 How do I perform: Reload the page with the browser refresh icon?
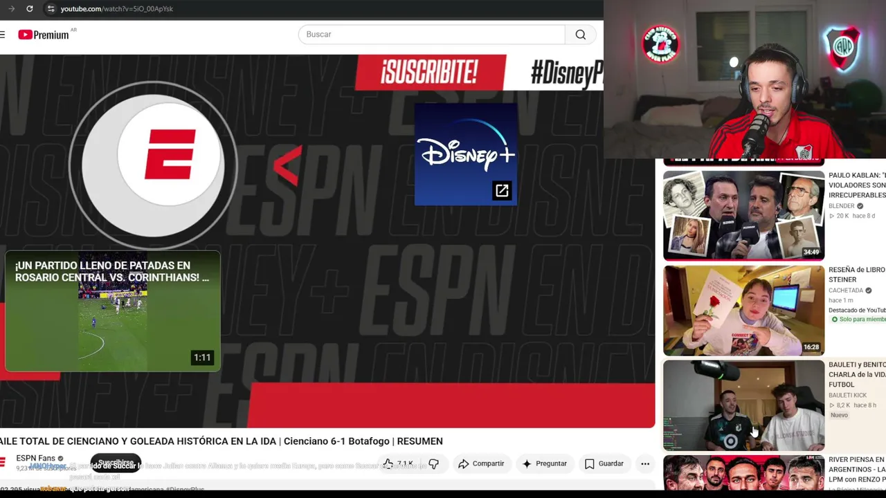pyautogui.click(x=29, y=8)
